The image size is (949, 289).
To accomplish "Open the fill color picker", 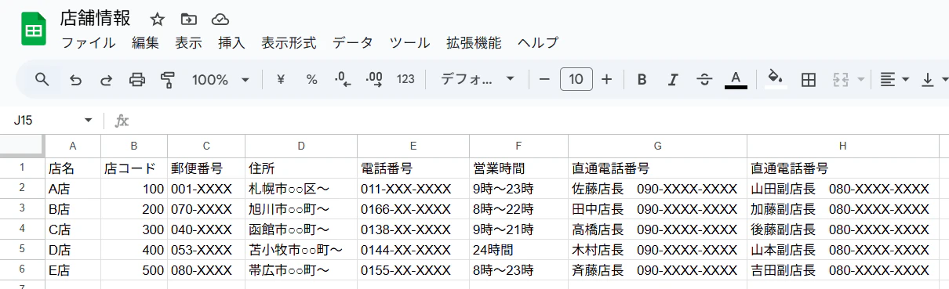I will 776,79.
